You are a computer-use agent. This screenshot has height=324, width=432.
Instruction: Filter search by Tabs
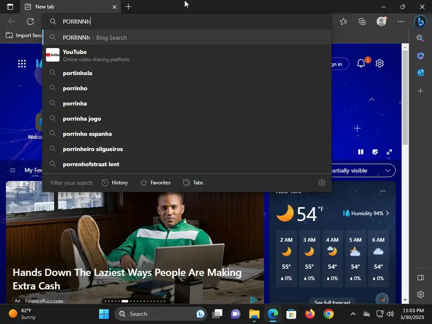coord(193,183)
